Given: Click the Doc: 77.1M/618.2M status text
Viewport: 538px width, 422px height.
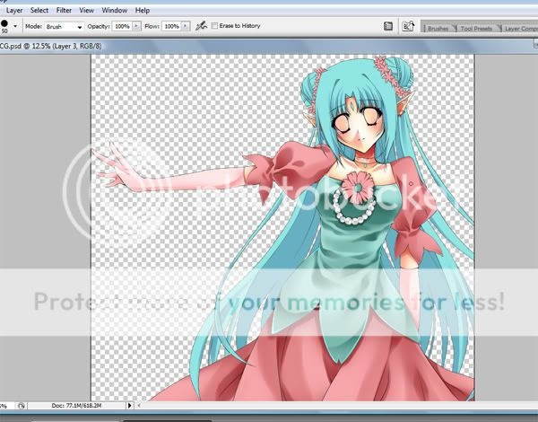Looking at the screenshot, I should coord(76,406).
